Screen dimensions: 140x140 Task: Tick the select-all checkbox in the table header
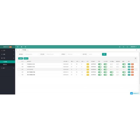[x=19, y=61]
